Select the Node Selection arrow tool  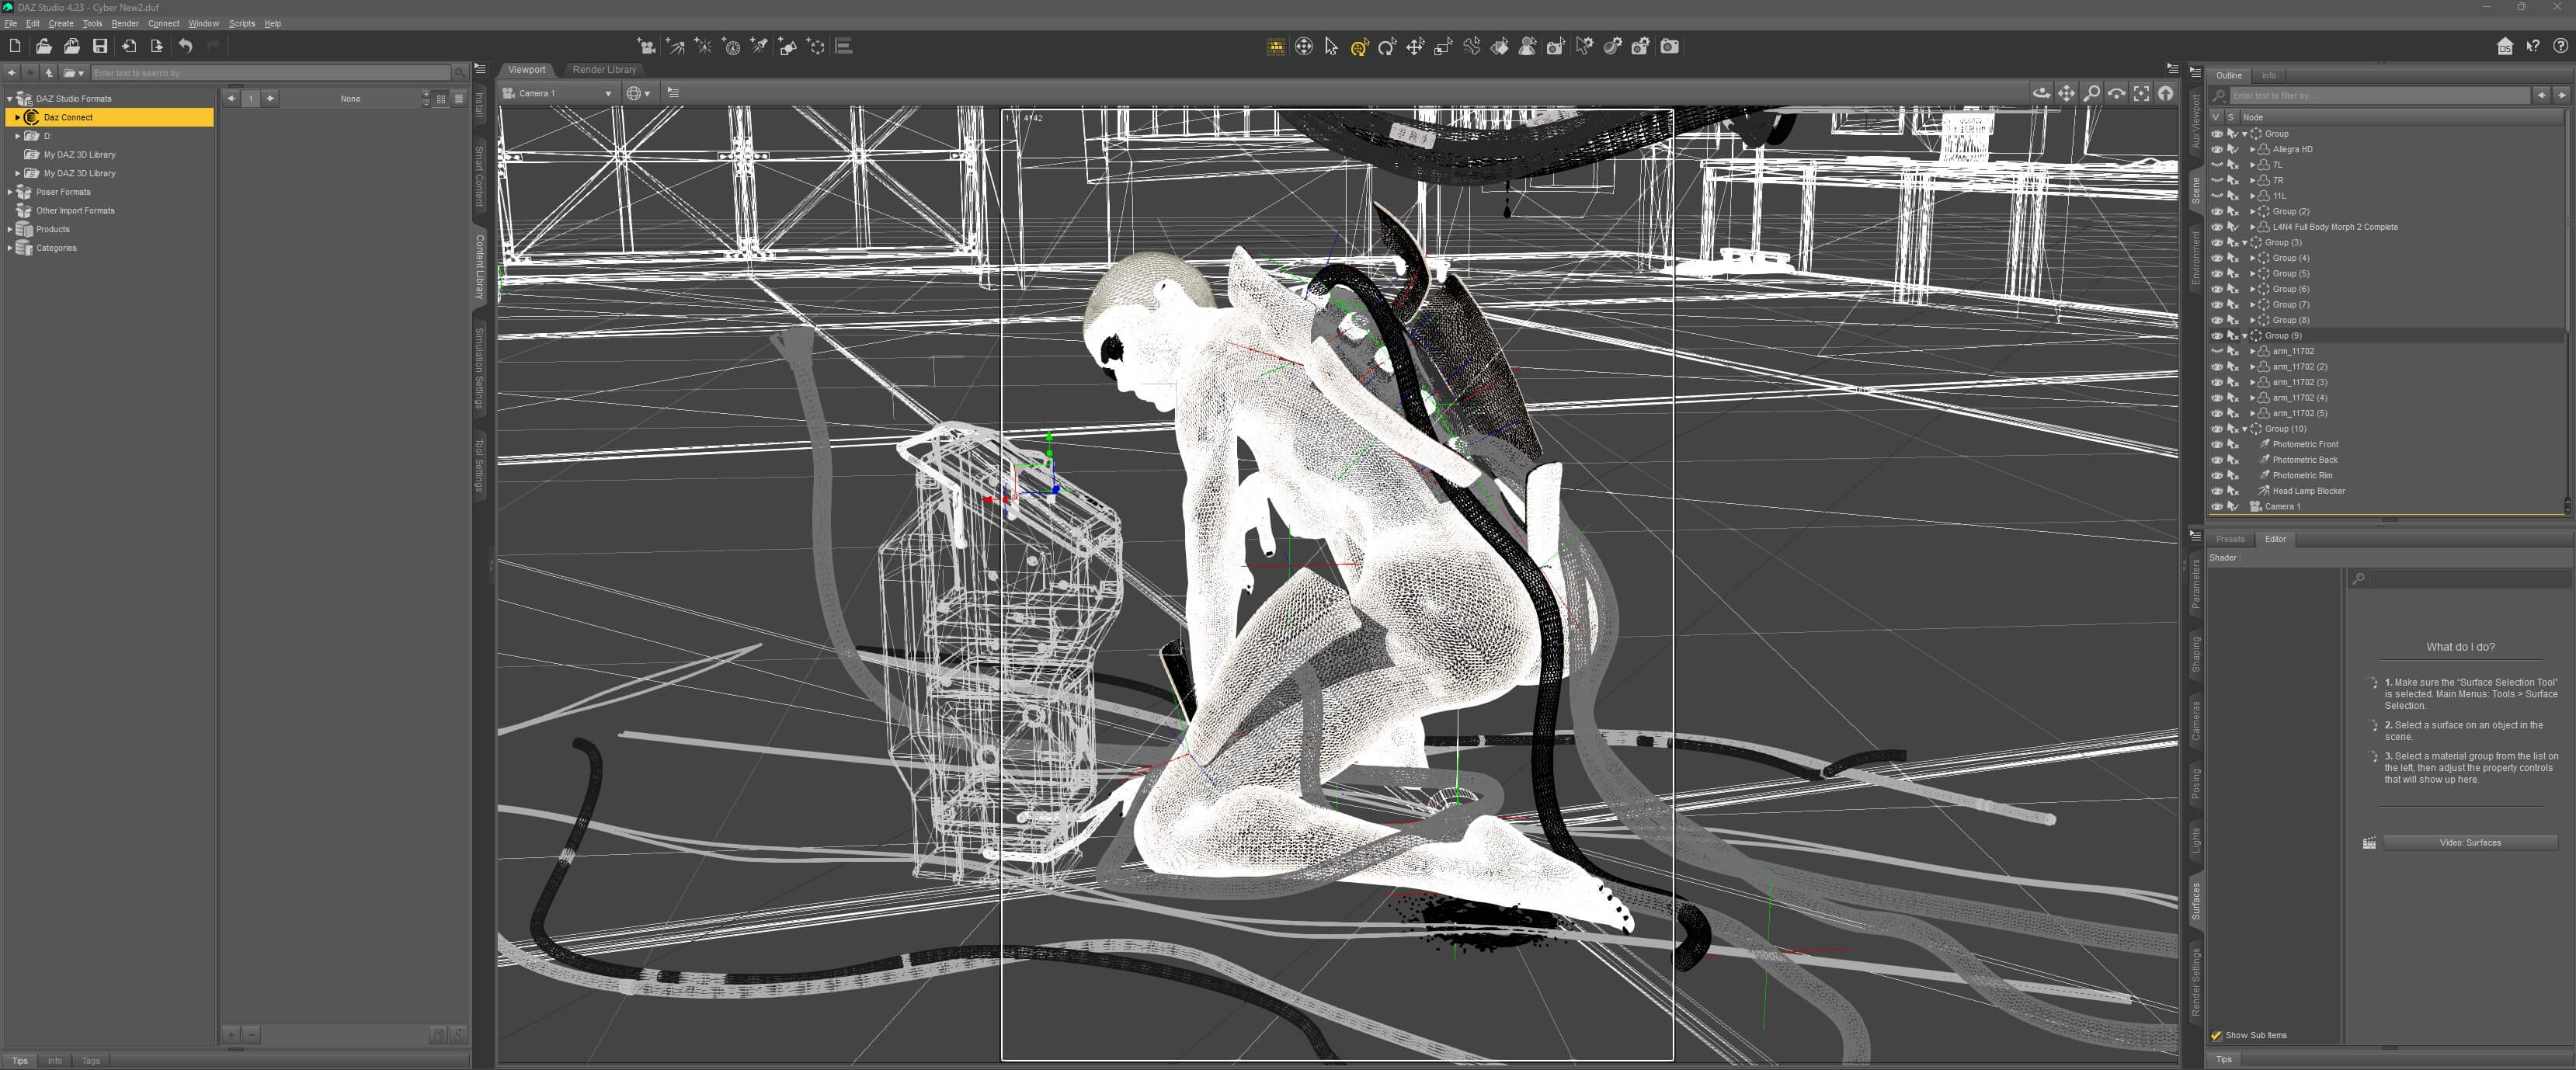pyautogui.click(x=1331, y=46)
